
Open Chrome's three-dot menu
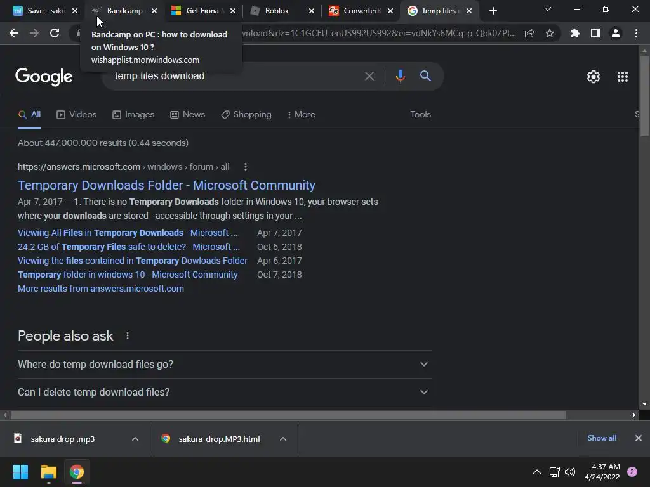[636, 33]
